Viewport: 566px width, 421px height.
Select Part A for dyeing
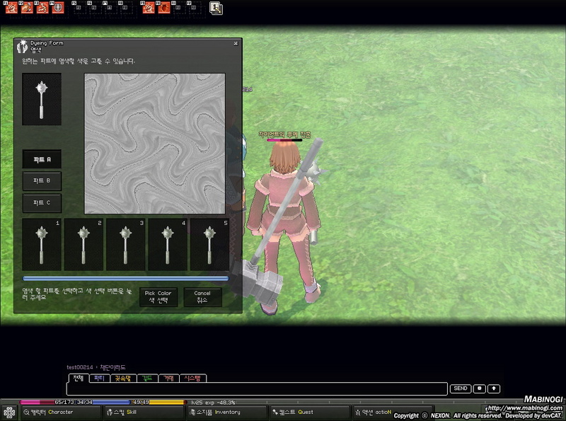pyautogui.click(x=42, y=159)
